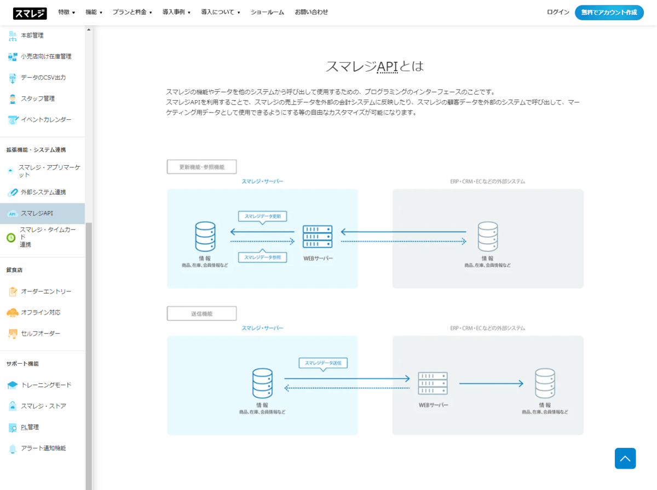
Task: Click the スマレジ・ストア icon
Action: [12, 406]
